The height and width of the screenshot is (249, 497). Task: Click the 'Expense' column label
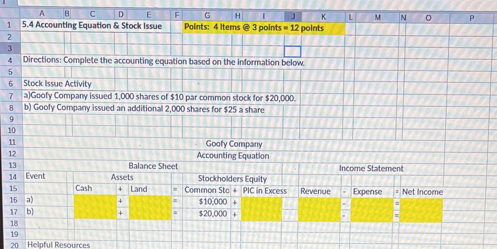[367, 192]
